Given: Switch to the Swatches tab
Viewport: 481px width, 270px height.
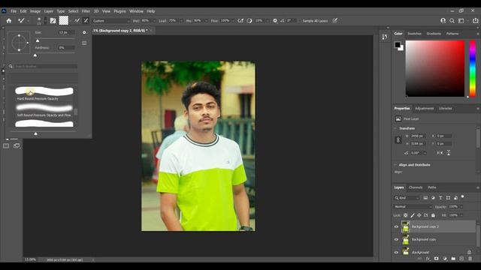Looking at the screenshot, I should coord(414,33).
